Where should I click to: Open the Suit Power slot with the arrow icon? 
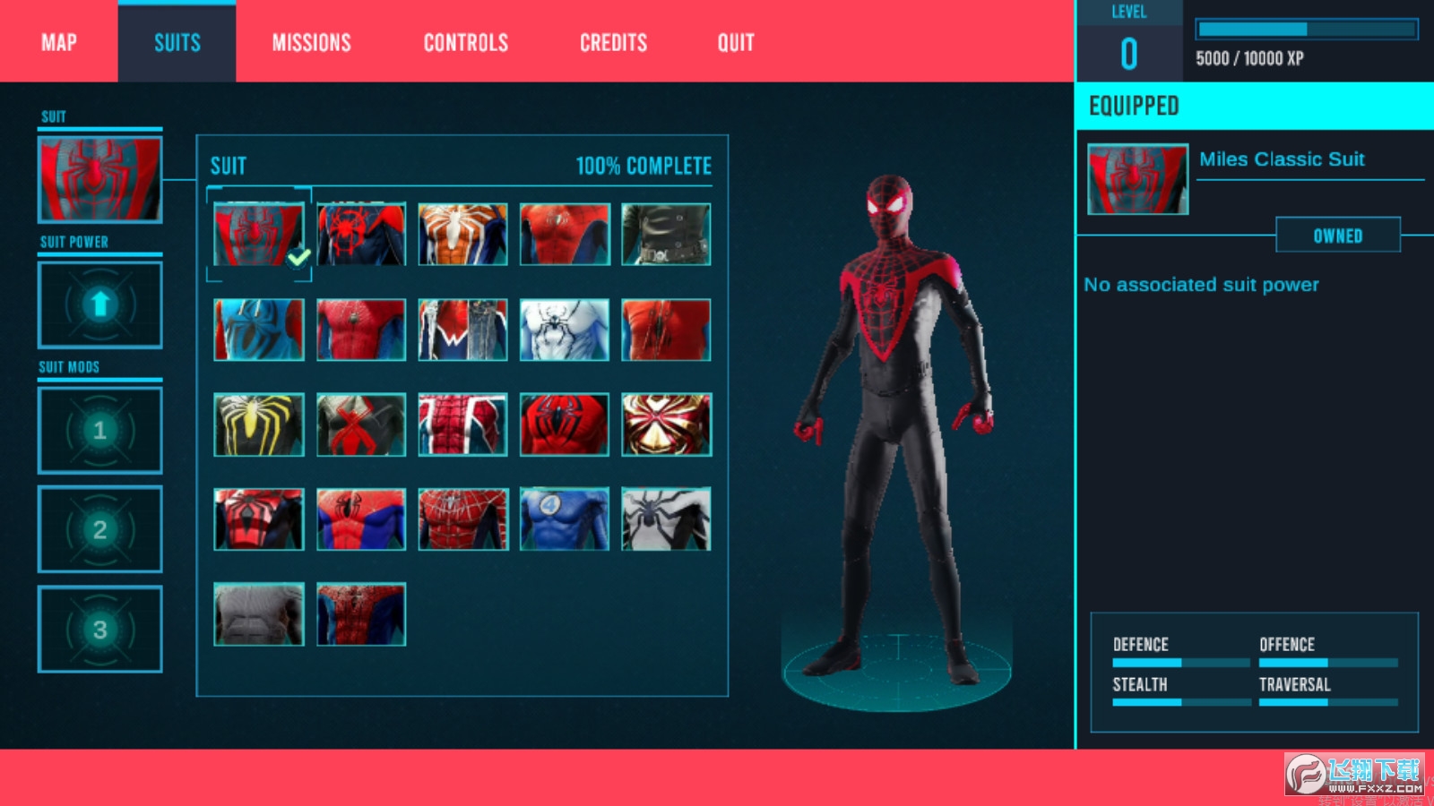click(x=99, y=305)
